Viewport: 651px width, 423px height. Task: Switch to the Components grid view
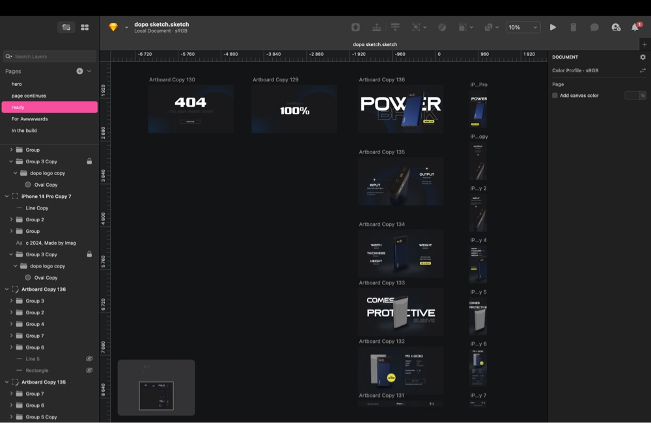[85, 27]
